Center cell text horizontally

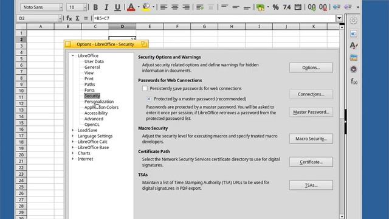pos(174,7)
